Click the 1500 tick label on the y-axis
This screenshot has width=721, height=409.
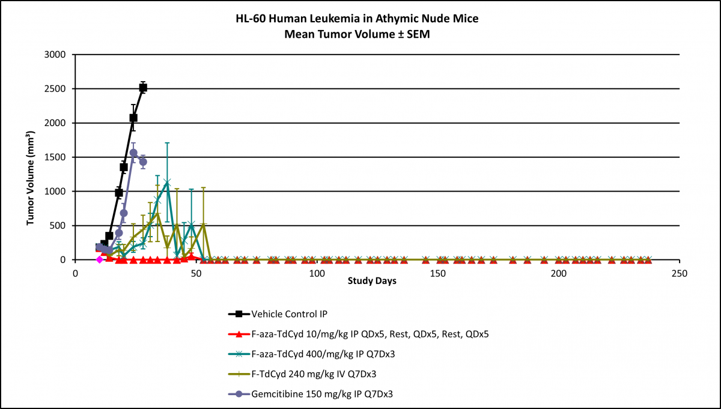(55, 157)
